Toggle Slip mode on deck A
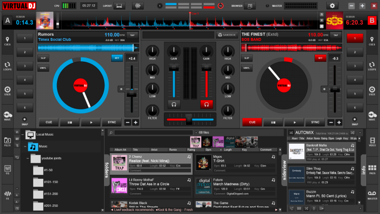The height and width of the screenshot is (214, 380). pyautogui.click(x=43, y=58)
